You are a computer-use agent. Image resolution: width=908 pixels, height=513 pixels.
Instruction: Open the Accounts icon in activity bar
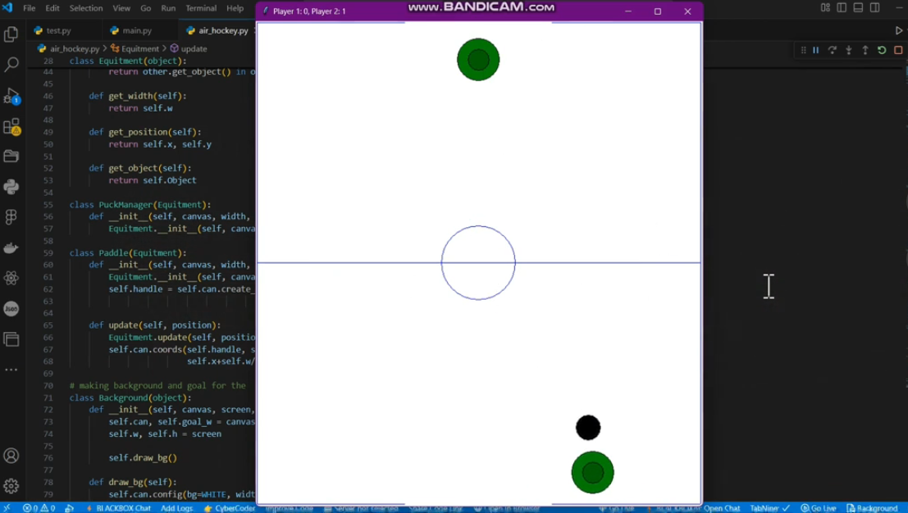click(11, 456)
